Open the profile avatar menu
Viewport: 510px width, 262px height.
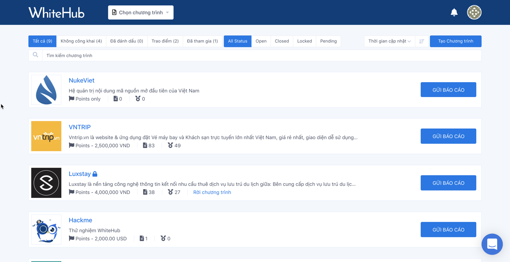(x=474, y=12)
